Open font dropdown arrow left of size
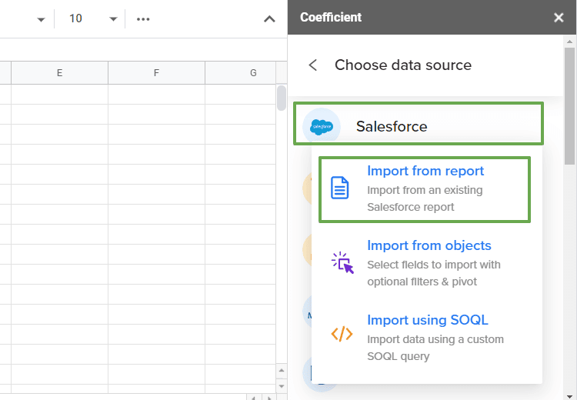This screenshot has height=400, width=577. pyautogui.click(x=41, y=19)
